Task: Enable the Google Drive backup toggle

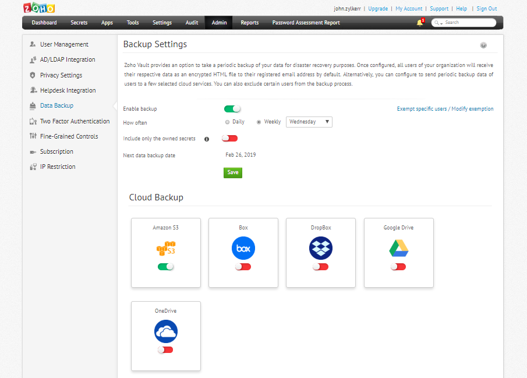Action: point(398,267)
